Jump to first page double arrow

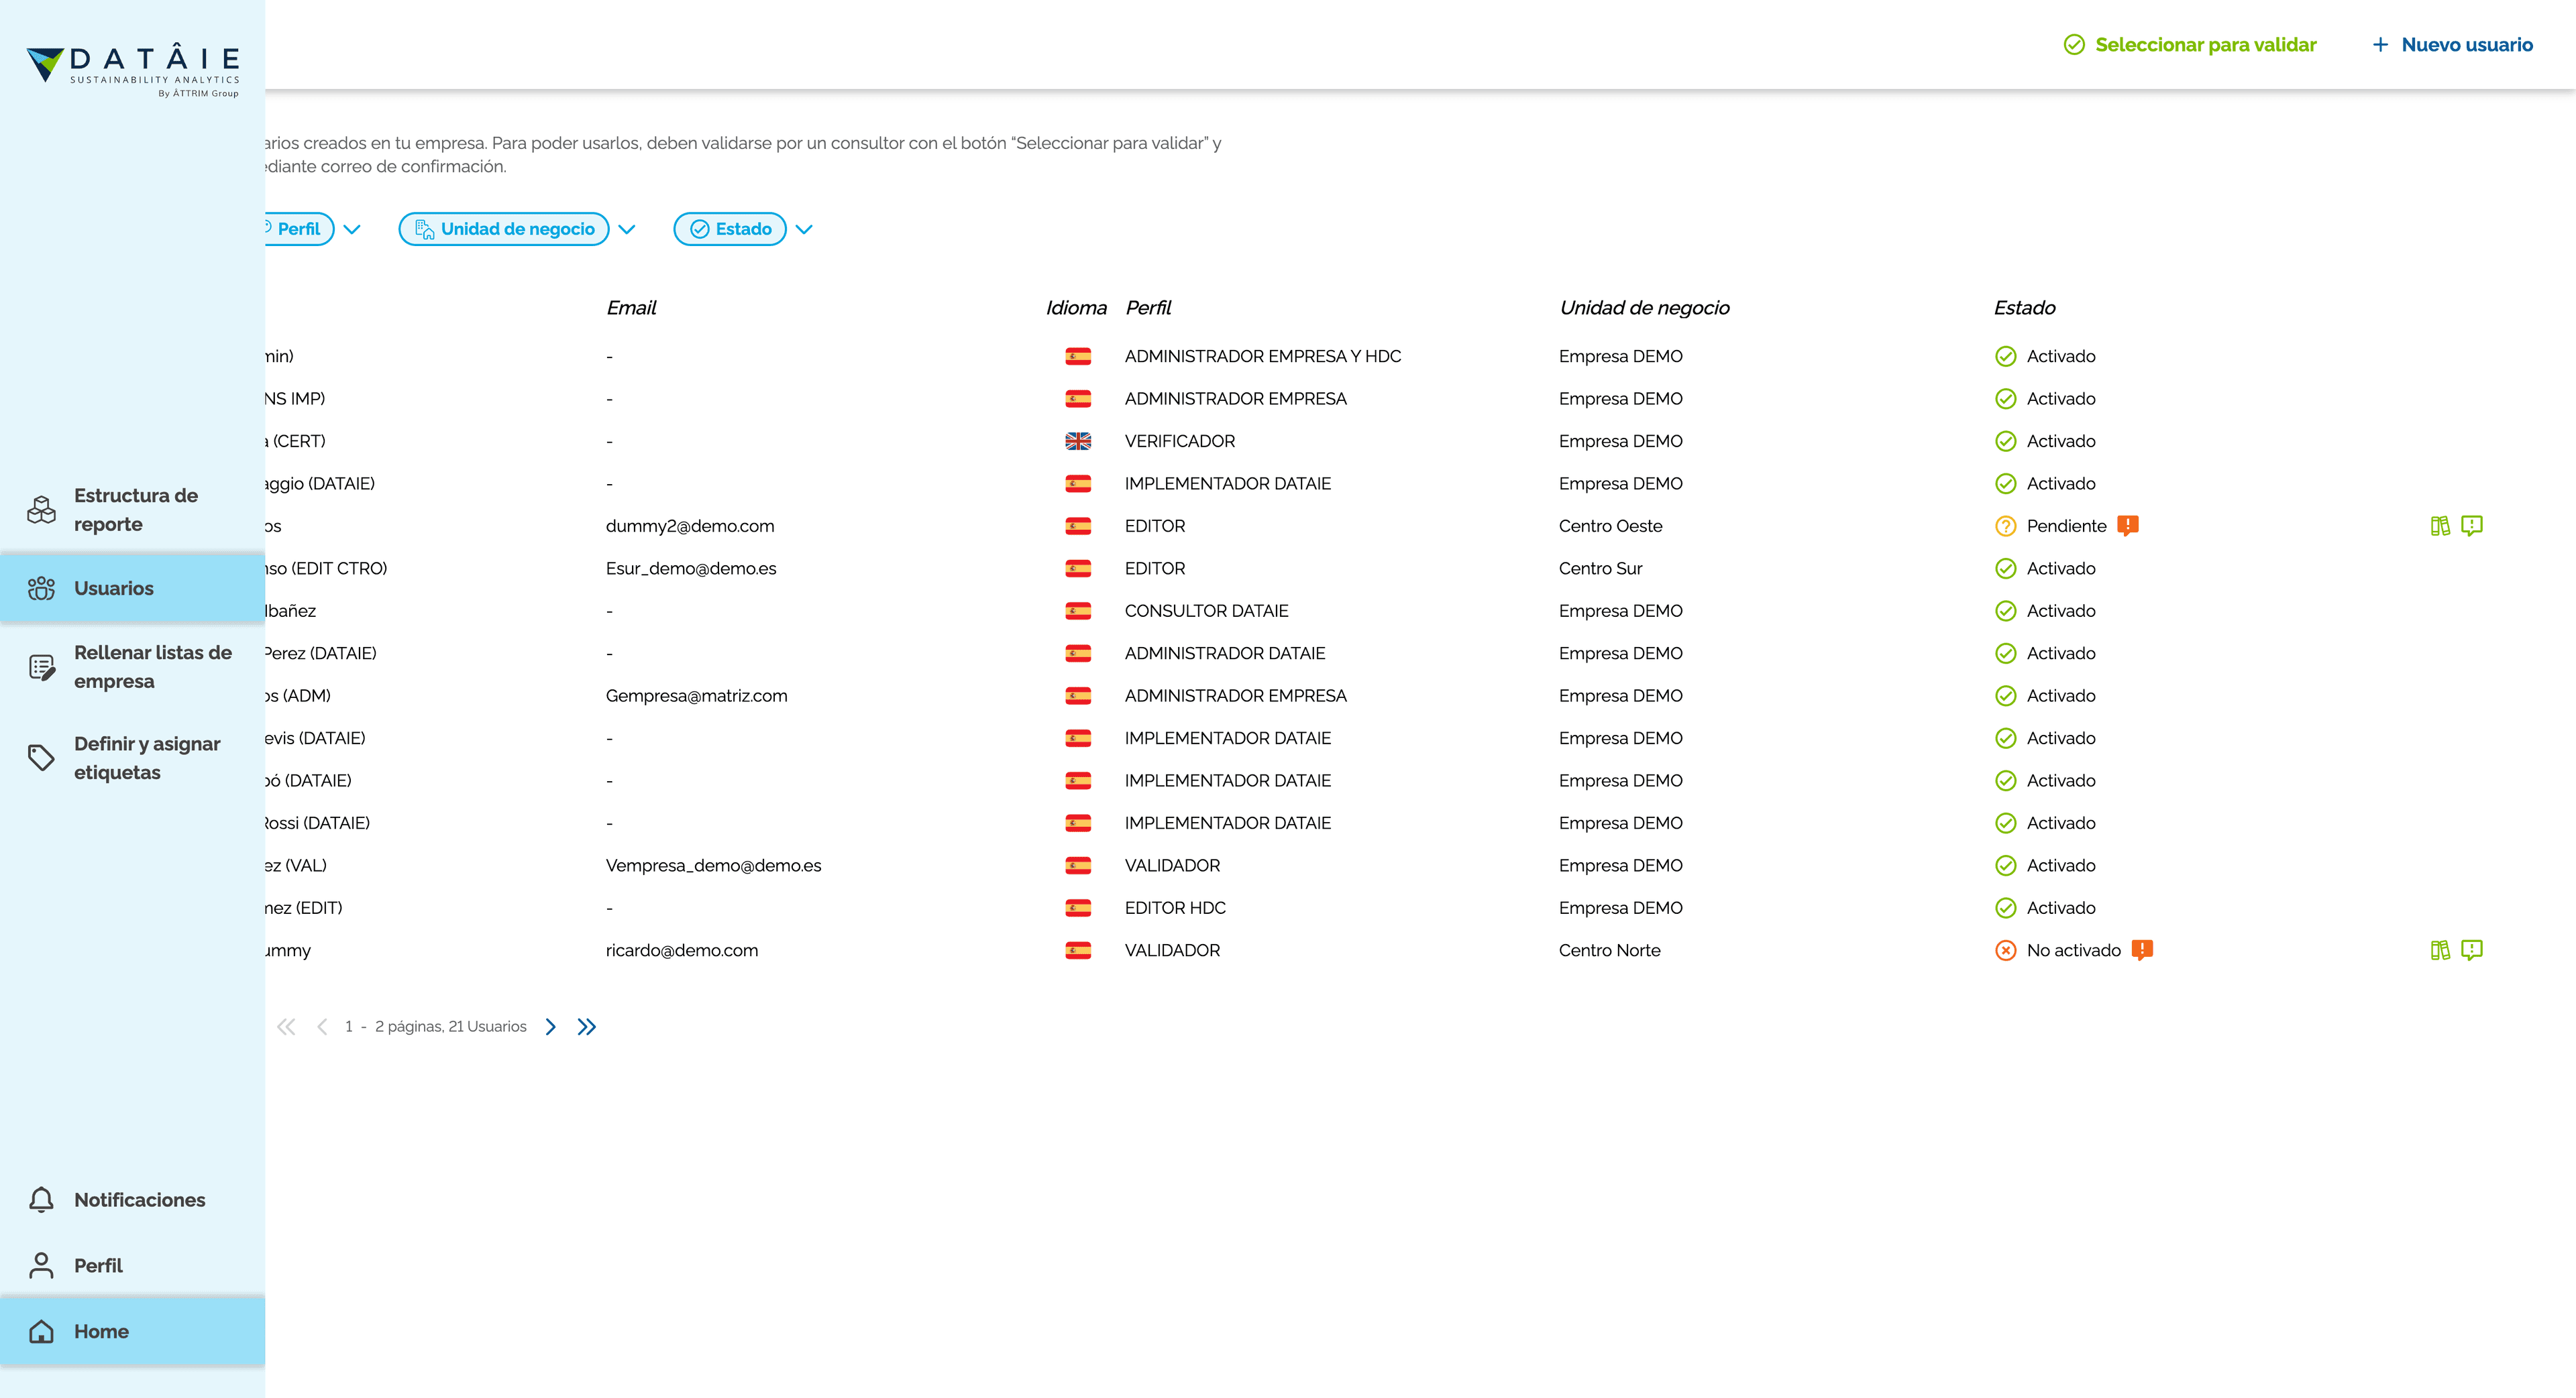pos(286,1027)
